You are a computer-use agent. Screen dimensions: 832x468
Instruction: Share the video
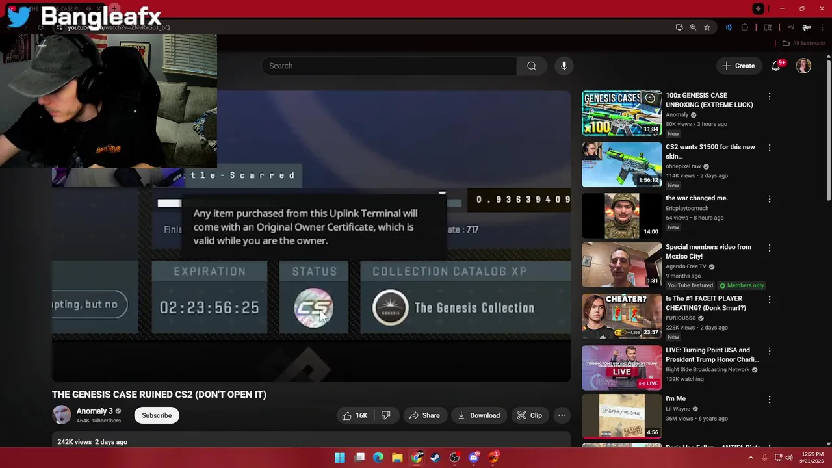[x=424, y=415]
